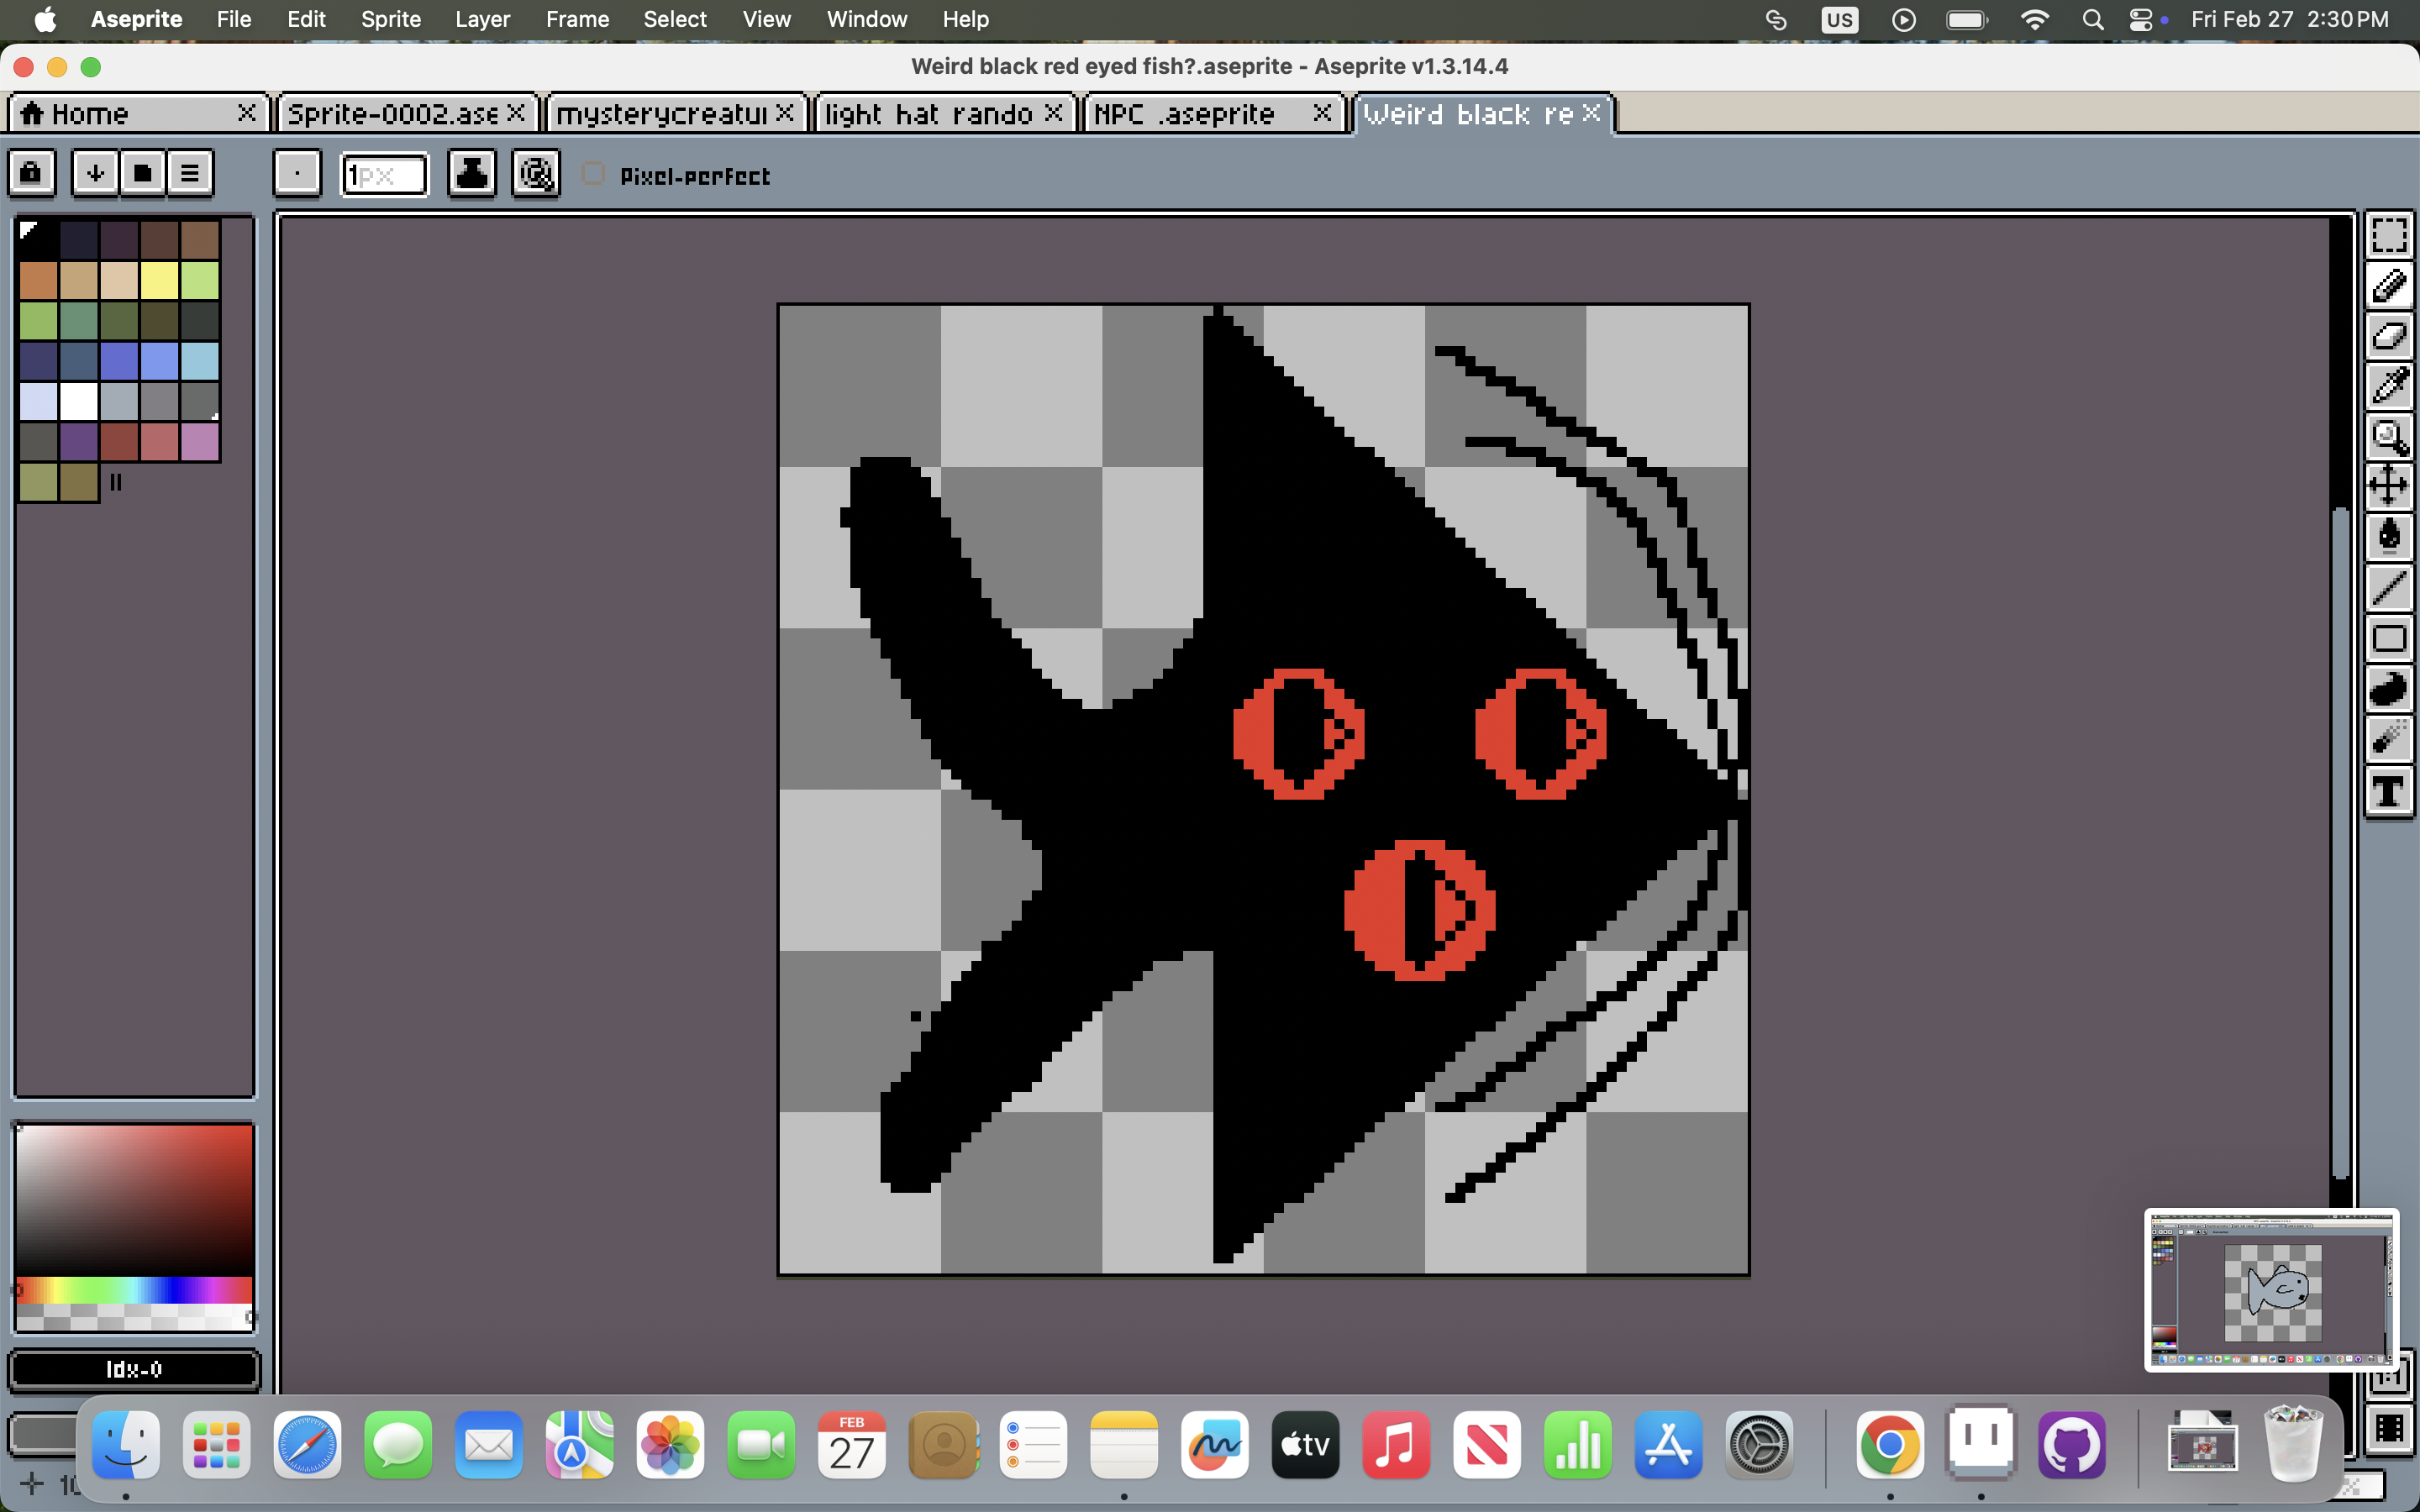The height and width of the screenshot is (1512, 2420).
Task: Select the Pencil tool
Action: click(x=2389, y=287)
